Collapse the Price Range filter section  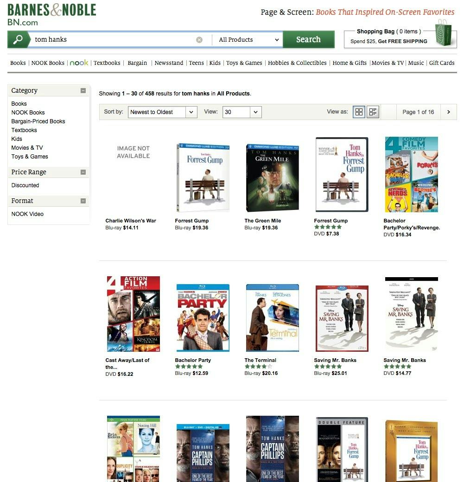pyautogui.click(x=83, y=172)
